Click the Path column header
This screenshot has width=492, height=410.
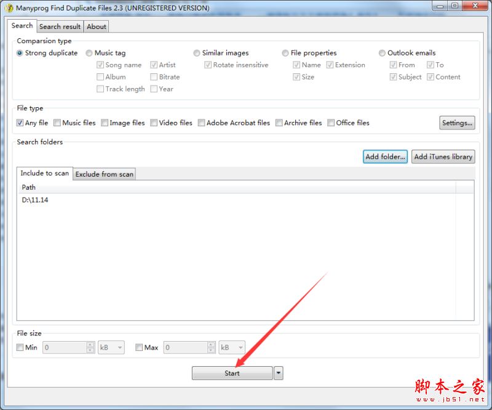(x=237, y=188)
